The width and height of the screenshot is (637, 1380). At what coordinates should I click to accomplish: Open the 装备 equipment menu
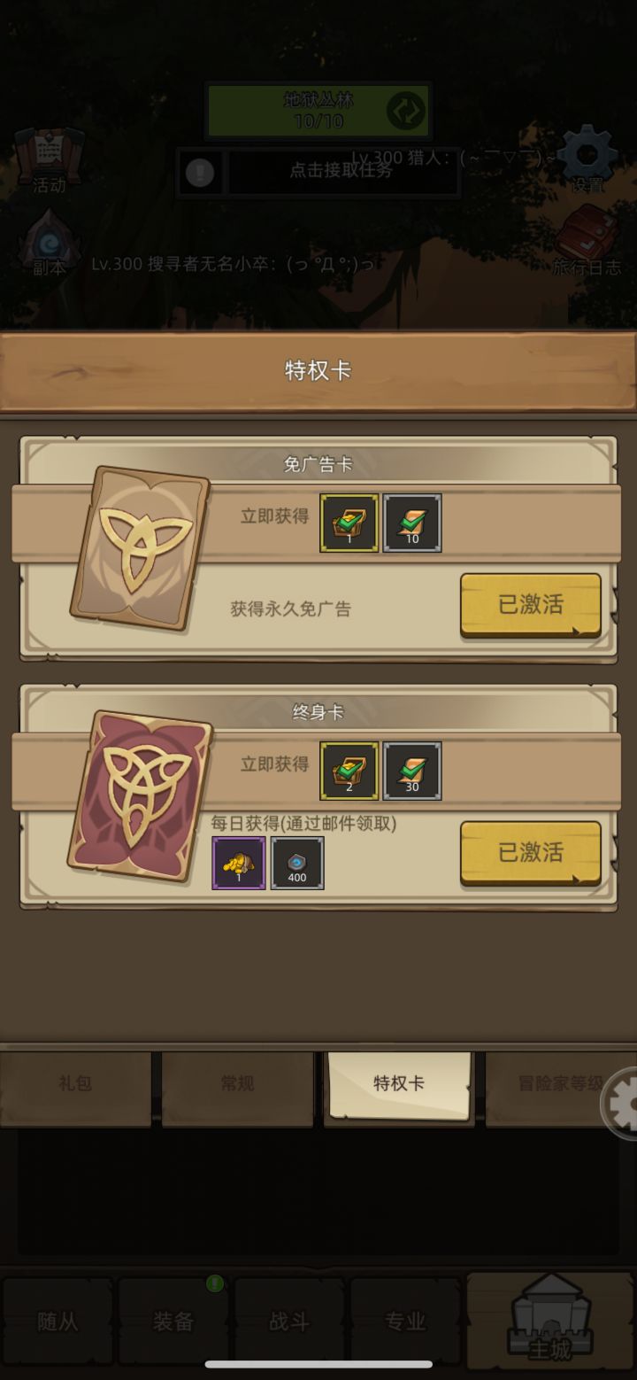pos(173,1322)
